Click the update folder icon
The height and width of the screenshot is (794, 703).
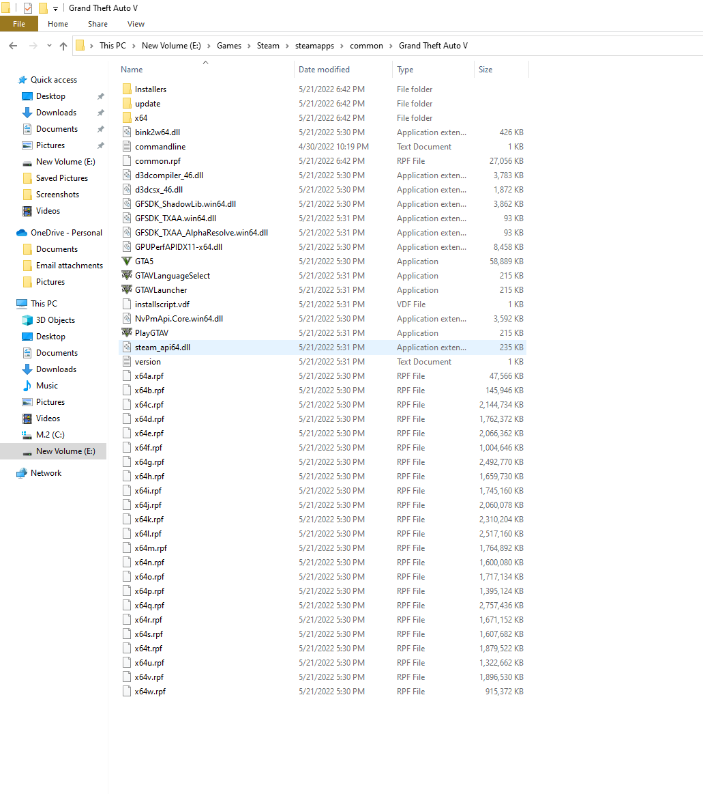pyautogui.click(x=127, y=103)
